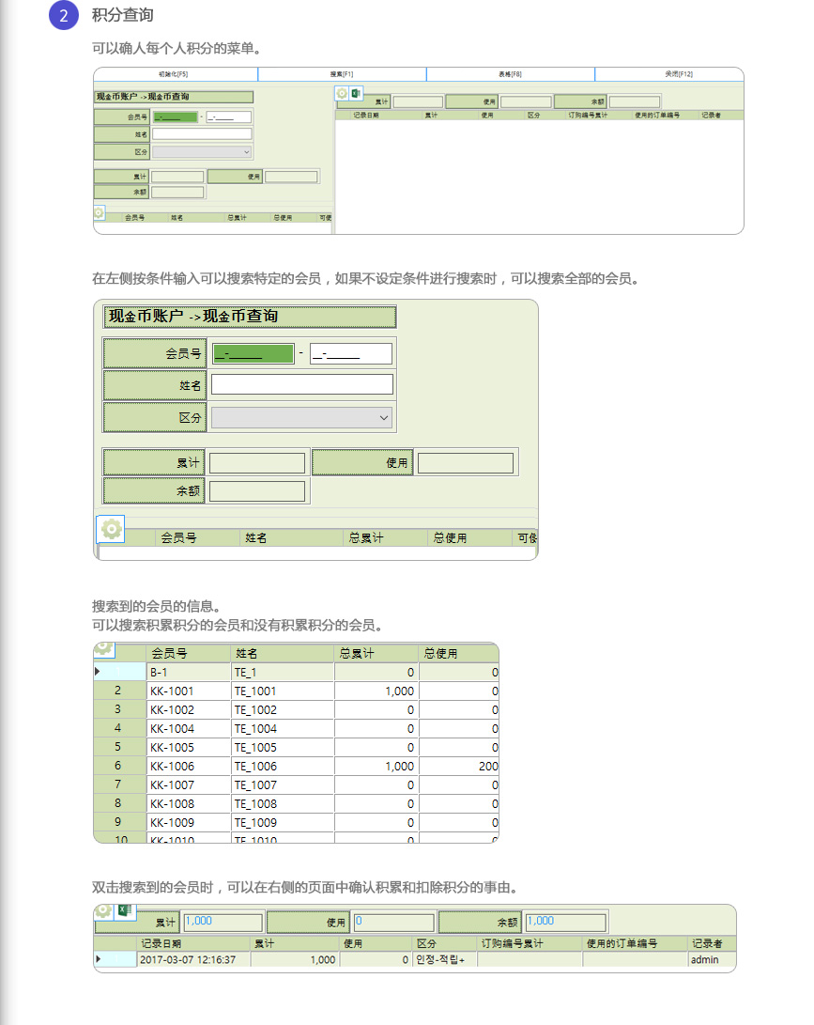Image resolution: width=814 pixels, height=1025 pixels.
Task: Select the row selector arrow for member B-1
Action: pos(98,672)
